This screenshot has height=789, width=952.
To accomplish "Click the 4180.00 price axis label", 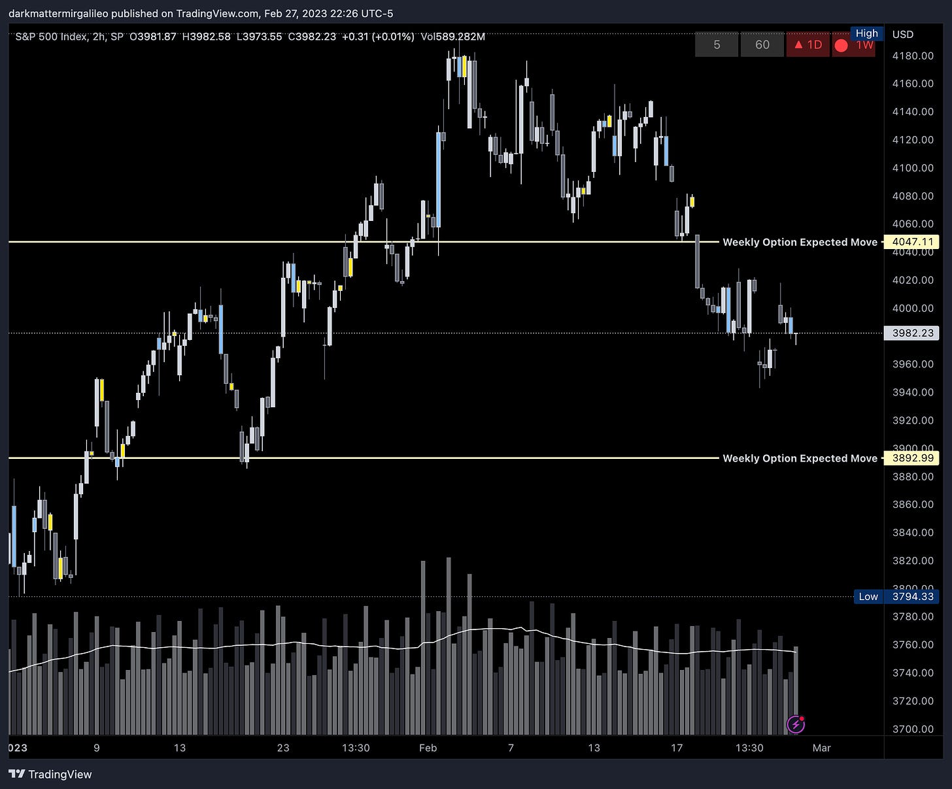I will (913, 56).
